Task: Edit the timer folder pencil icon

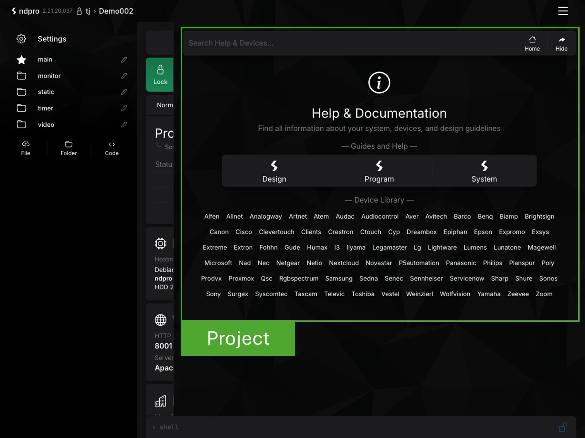Action: pyautogui.click(x=124, y=108)
